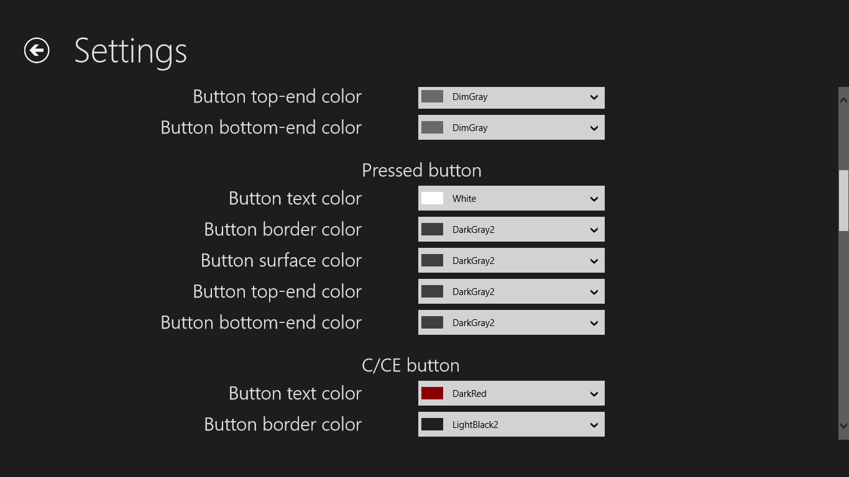Click the C/CE button section heading

tap(410, 365)
